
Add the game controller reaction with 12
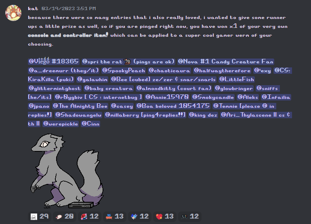(190, 216)
